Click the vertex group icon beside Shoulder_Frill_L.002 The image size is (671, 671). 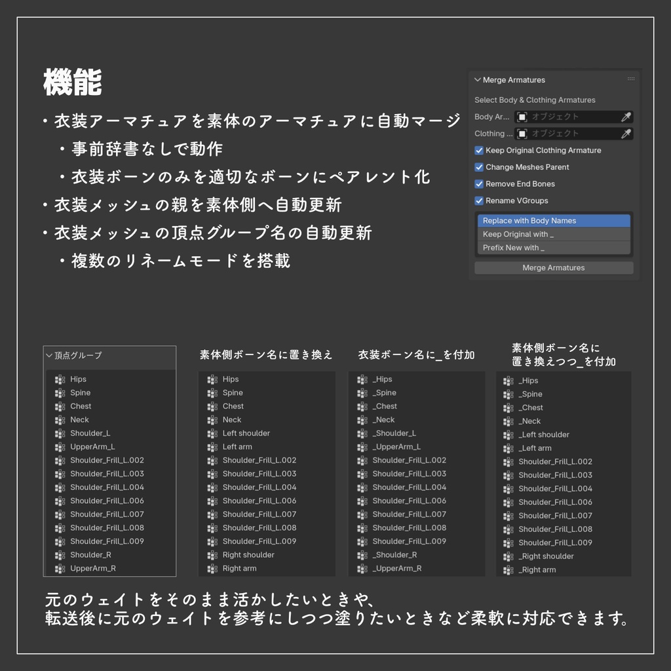pos(62,460)
